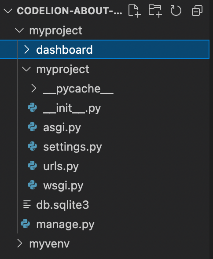Collapse the CODELION-ABOUT section header chevron
The width and height of the screenshot is (213, 259).
click(x=8, y=11)
